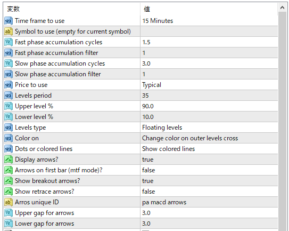
Task: Click the boolean icon beside Display arrows?
Action: [9, 160]
